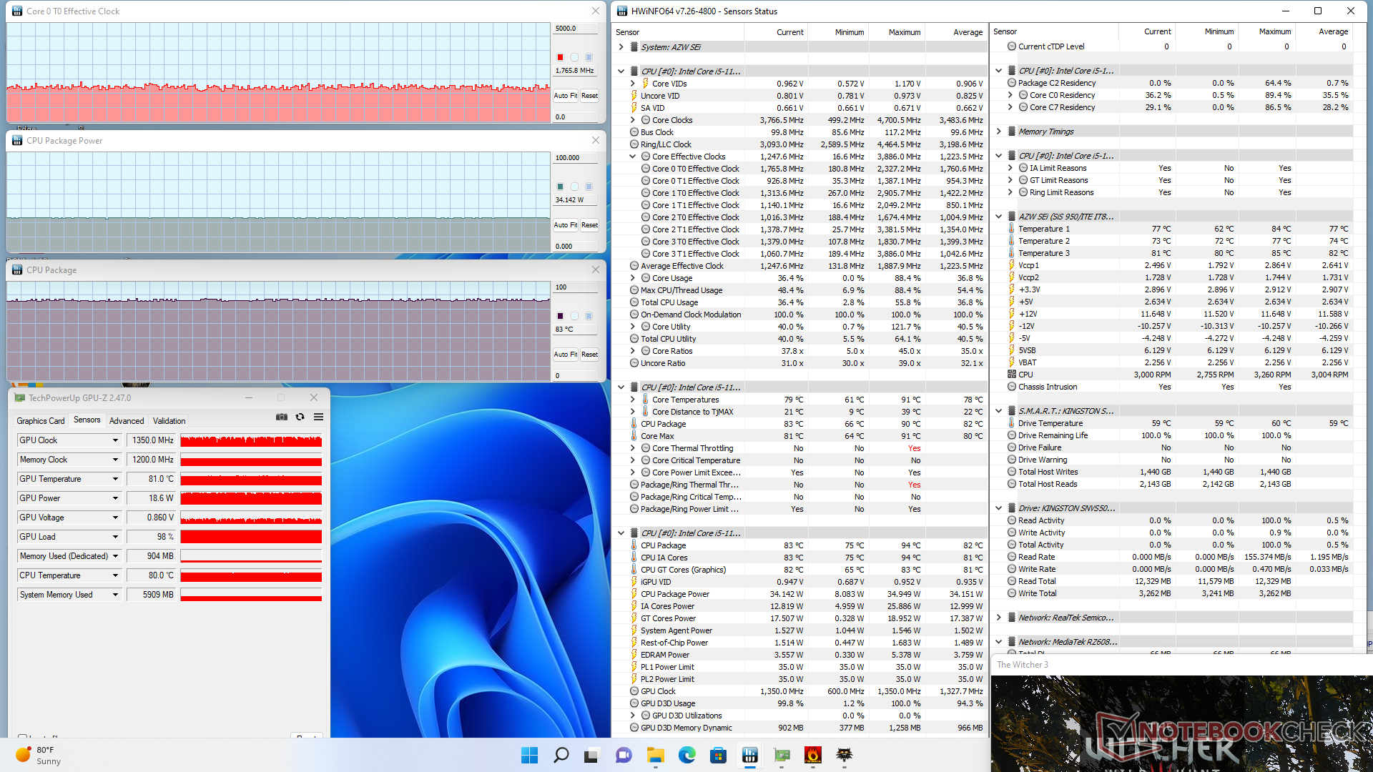Open taskbar Search magnifier icon

tap(561, 756)
